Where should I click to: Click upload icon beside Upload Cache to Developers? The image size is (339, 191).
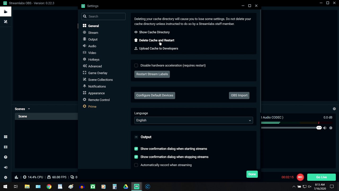[136, 49]
